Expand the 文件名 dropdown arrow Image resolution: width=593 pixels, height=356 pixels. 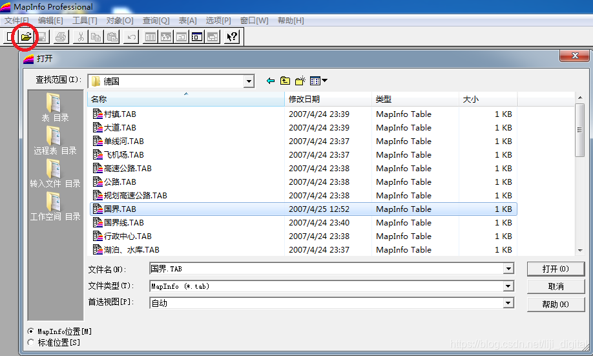click(x=508, y=269)
